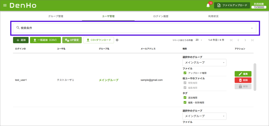The width and height of the screenshot is (269, 126).
Task: Click the notification bell icon
Action: pos(208,5)
